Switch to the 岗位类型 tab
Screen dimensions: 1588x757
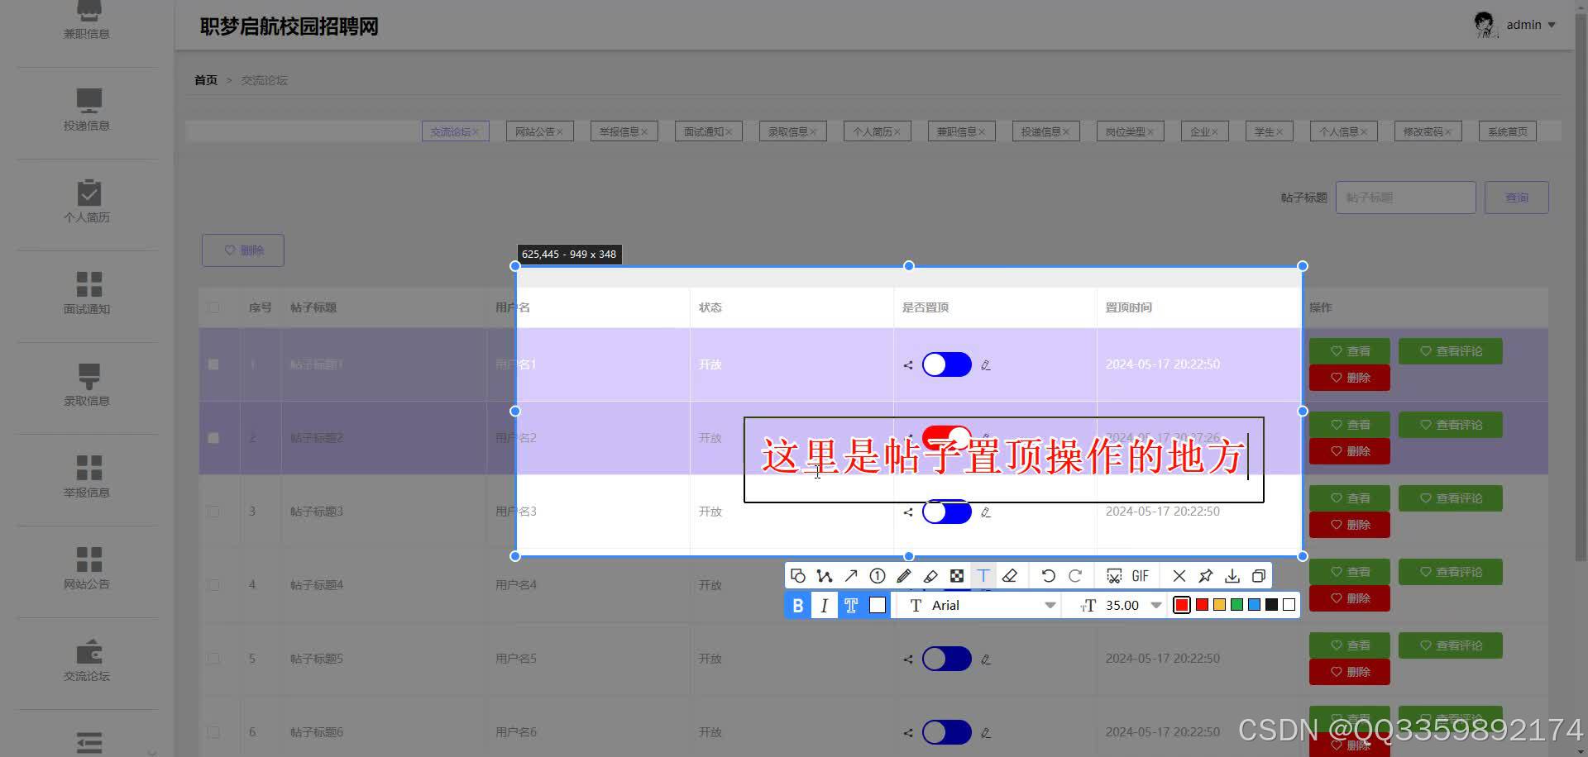coord(1130,131)
